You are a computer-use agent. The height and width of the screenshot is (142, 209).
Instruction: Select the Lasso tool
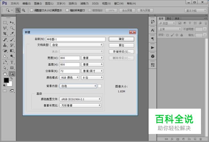click(5, 28)
